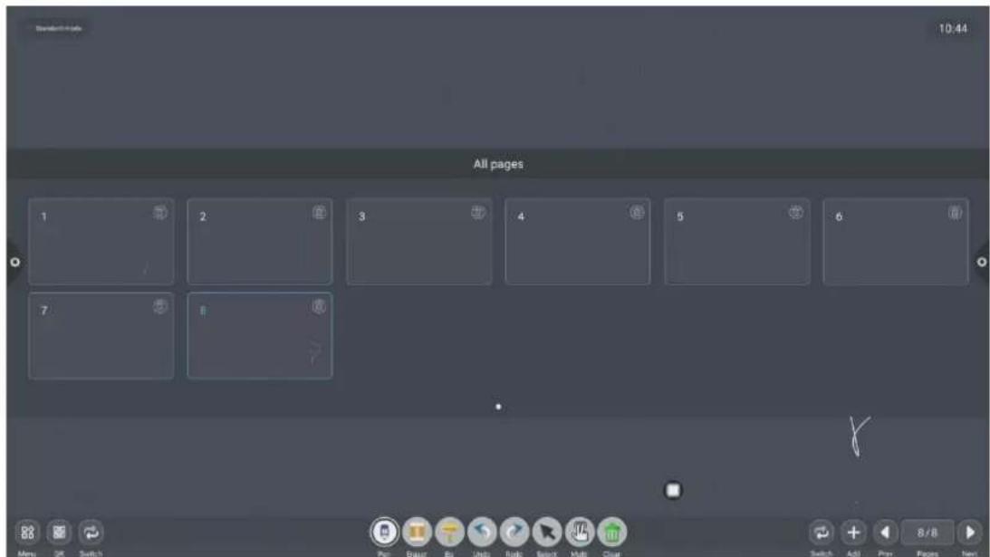Image resolution: width=990 pixels, height=557 pixels.
Task: Open the QR code share icon
Action: (60, 533)
